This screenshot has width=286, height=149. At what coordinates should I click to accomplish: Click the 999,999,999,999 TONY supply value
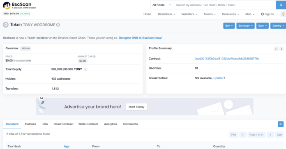pos(67,69)
